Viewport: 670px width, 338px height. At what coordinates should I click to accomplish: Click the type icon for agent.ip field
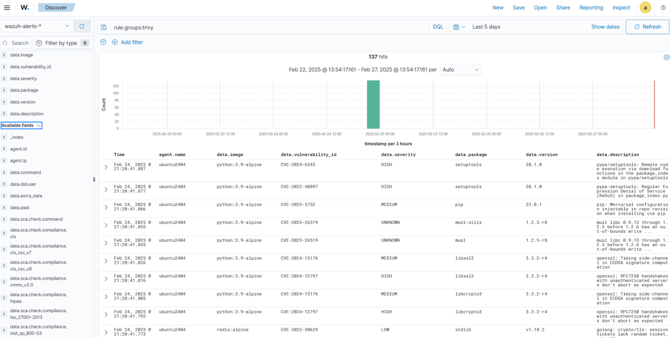(x=4, y=161)
